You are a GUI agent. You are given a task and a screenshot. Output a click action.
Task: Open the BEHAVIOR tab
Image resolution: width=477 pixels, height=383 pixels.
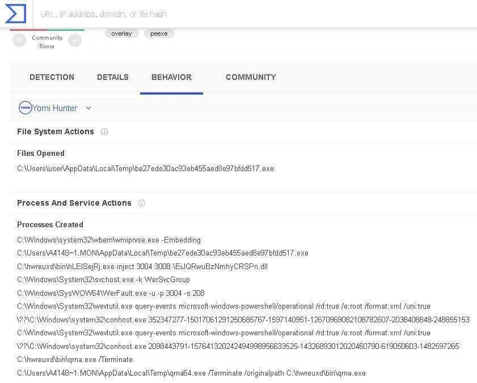click(172, 77)
